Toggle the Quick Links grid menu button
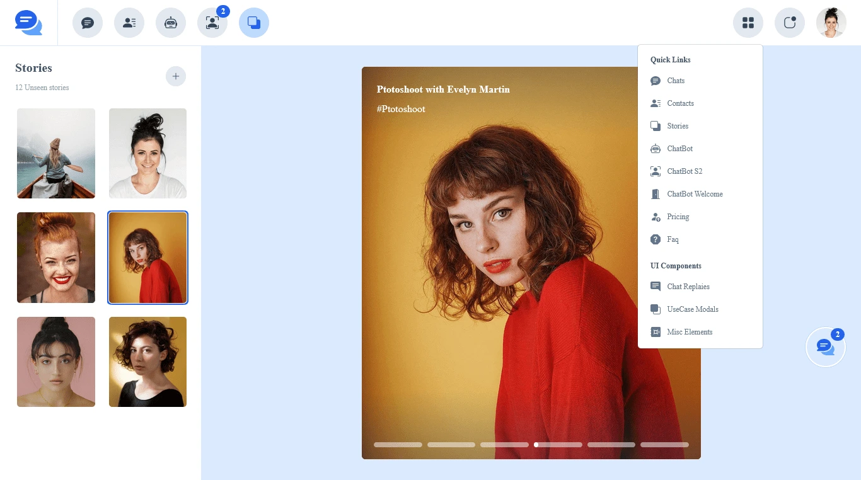861x480 pixels. pyautogui.click(x=748, y=23)
